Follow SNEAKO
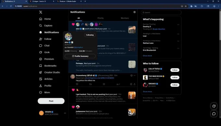Screen dimensions: 221x126 pos(175,85)
